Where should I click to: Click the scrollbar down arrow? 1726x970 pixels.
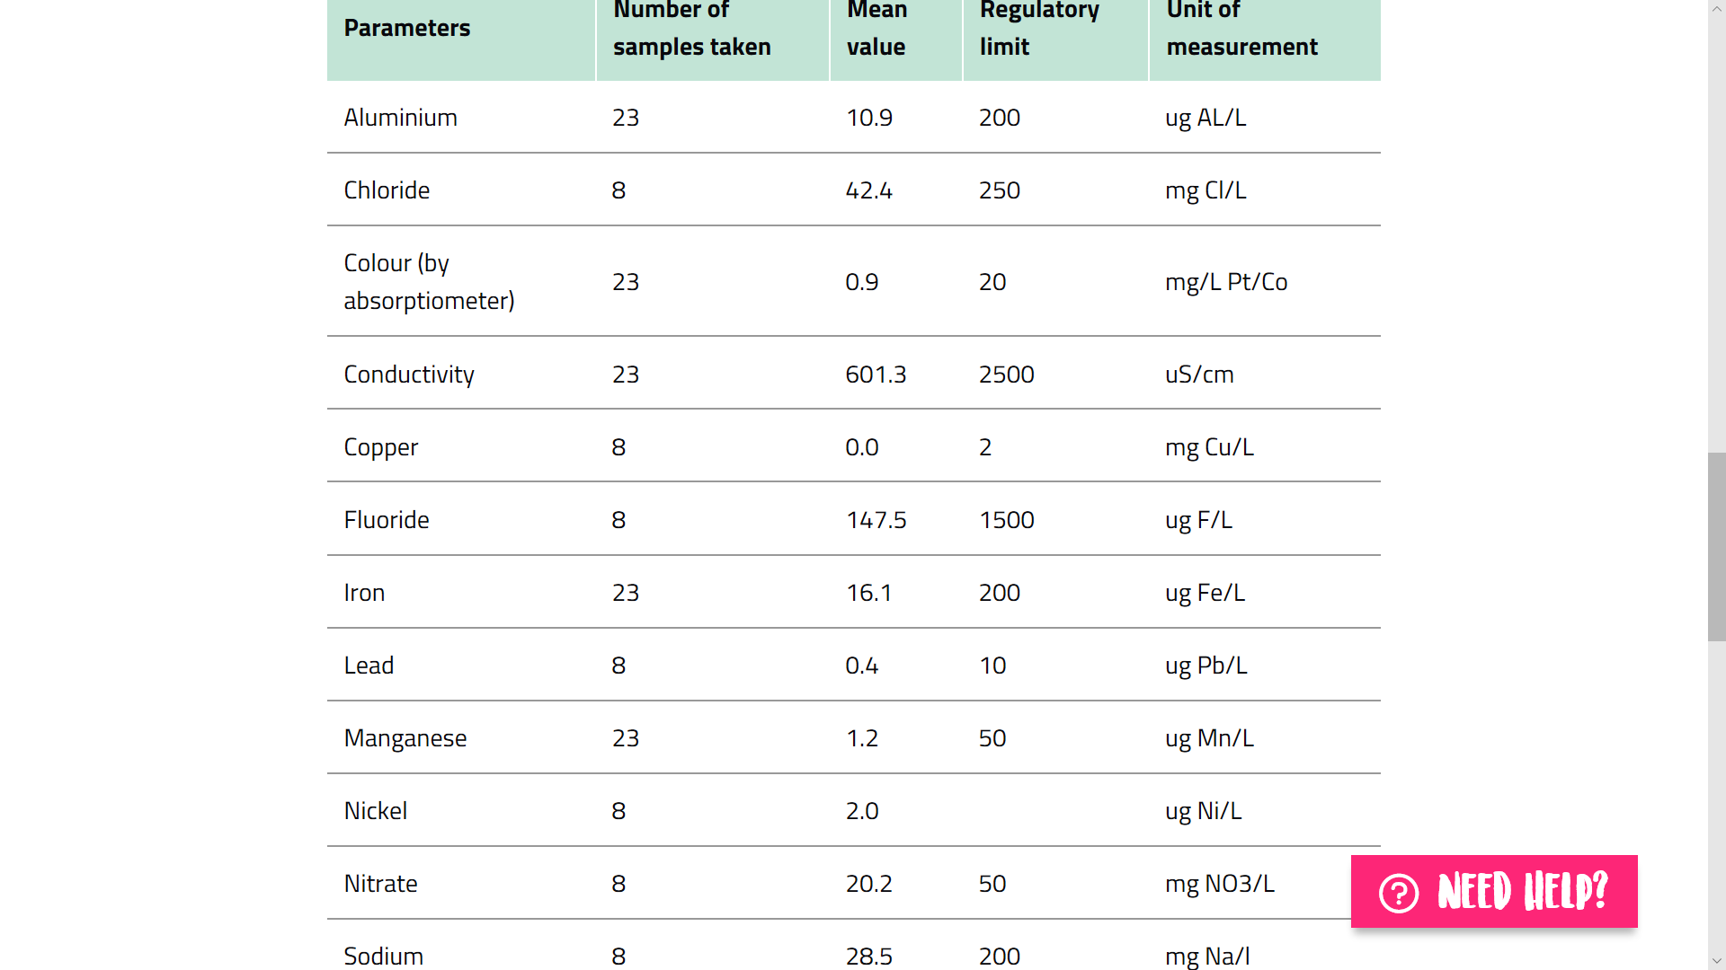click(x=1717, y=961)
